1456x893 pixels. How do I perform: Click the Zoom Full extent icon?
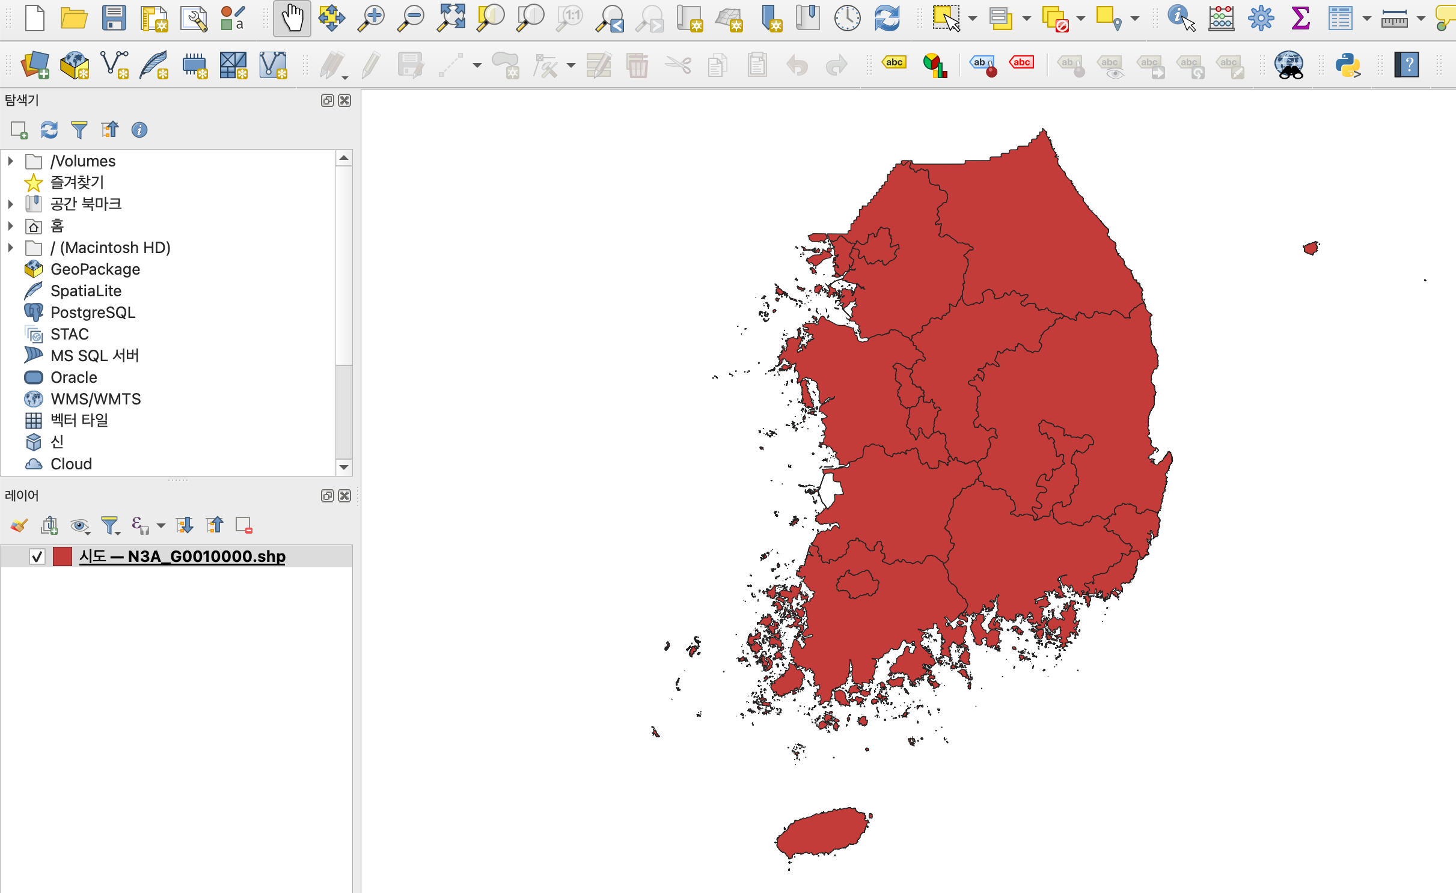tap(451, 18)
